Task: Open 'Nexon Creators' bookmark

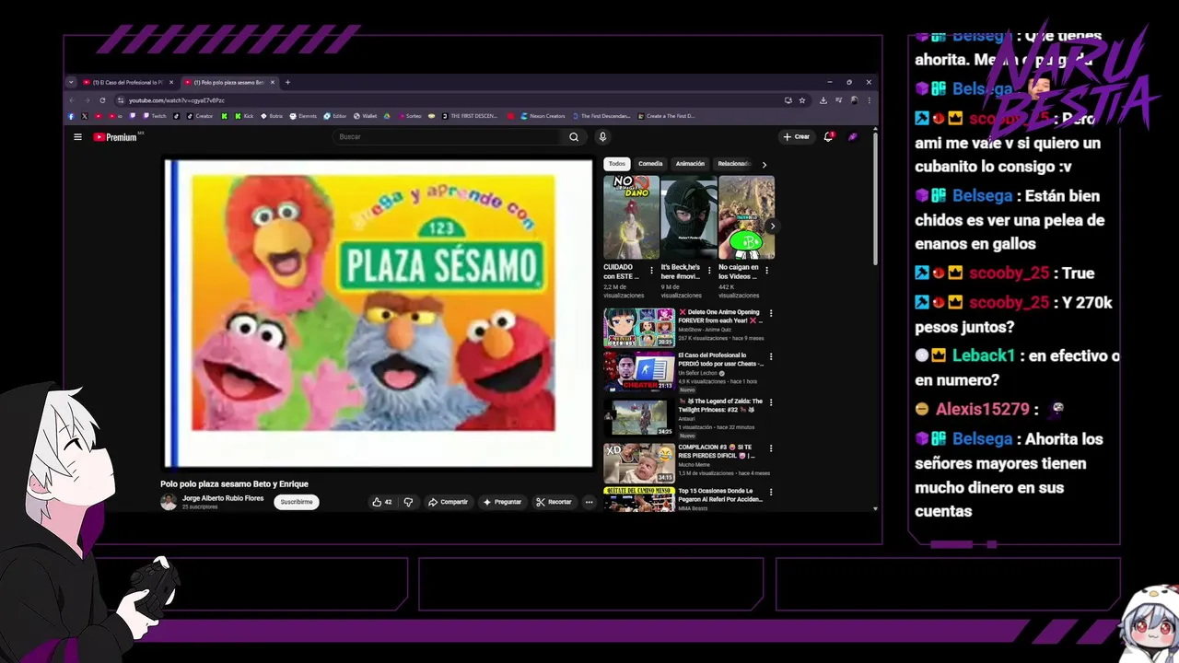Action: (543, 116)
